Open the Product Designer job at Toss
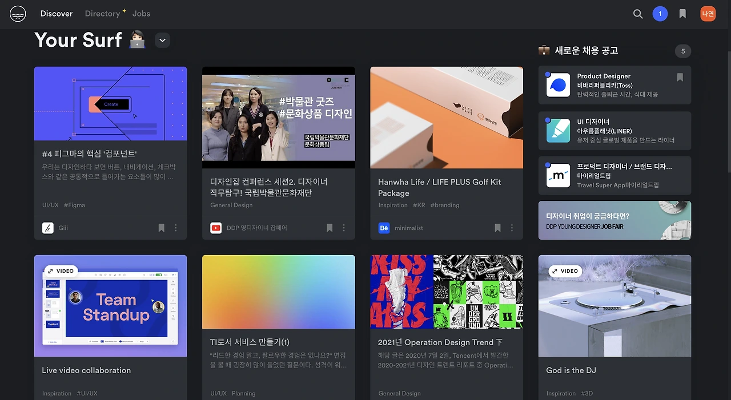This screenshot has height=400, width=731. 614,85
